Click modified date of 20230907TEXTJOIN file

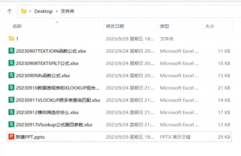pos(130,51)
